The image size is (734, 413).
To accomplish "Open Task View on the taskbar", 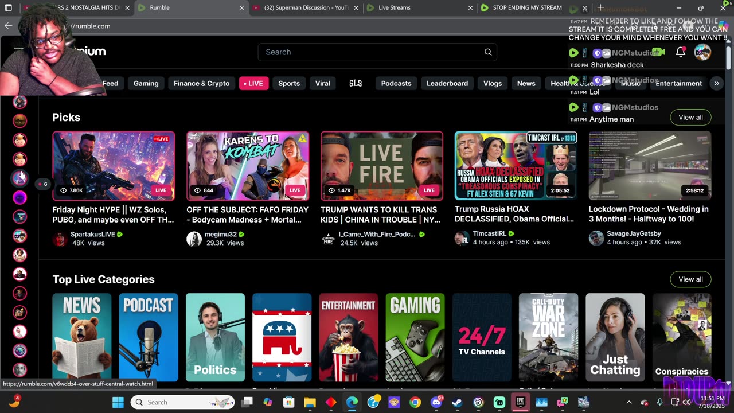I will pyautogui.click(x=247, y=402).
